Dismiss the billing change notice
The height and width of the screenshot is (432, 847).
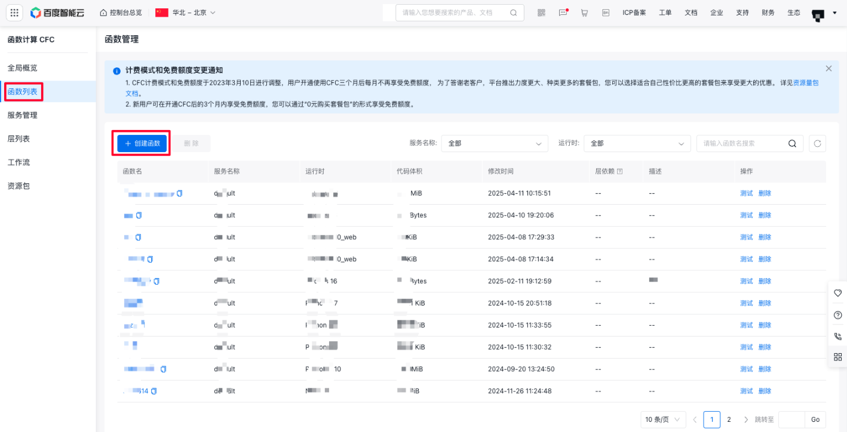click(x=828, y=69)
